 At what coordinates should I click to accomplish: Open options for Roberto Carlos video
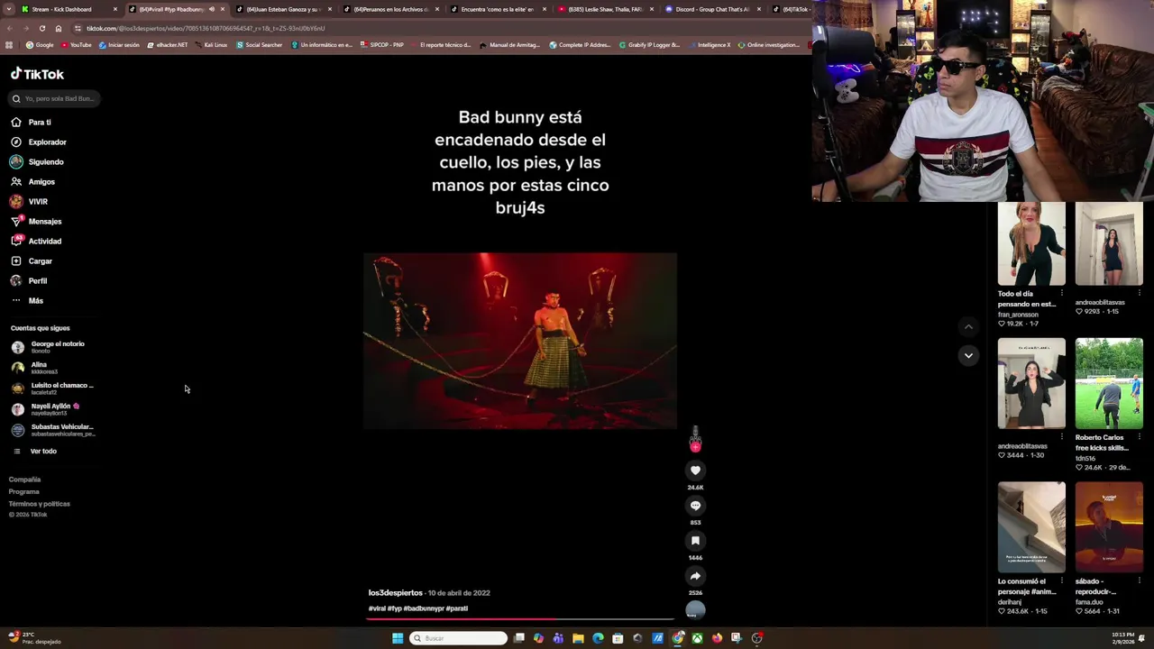click(x=1139, y=436)
